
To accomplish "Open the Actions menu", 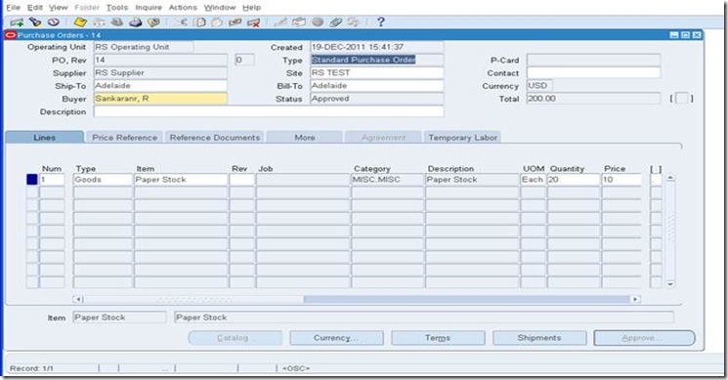I will click(x=183, y=8).
